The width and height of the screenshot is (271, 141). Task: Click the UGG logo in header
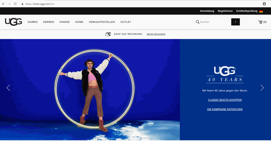14,22
